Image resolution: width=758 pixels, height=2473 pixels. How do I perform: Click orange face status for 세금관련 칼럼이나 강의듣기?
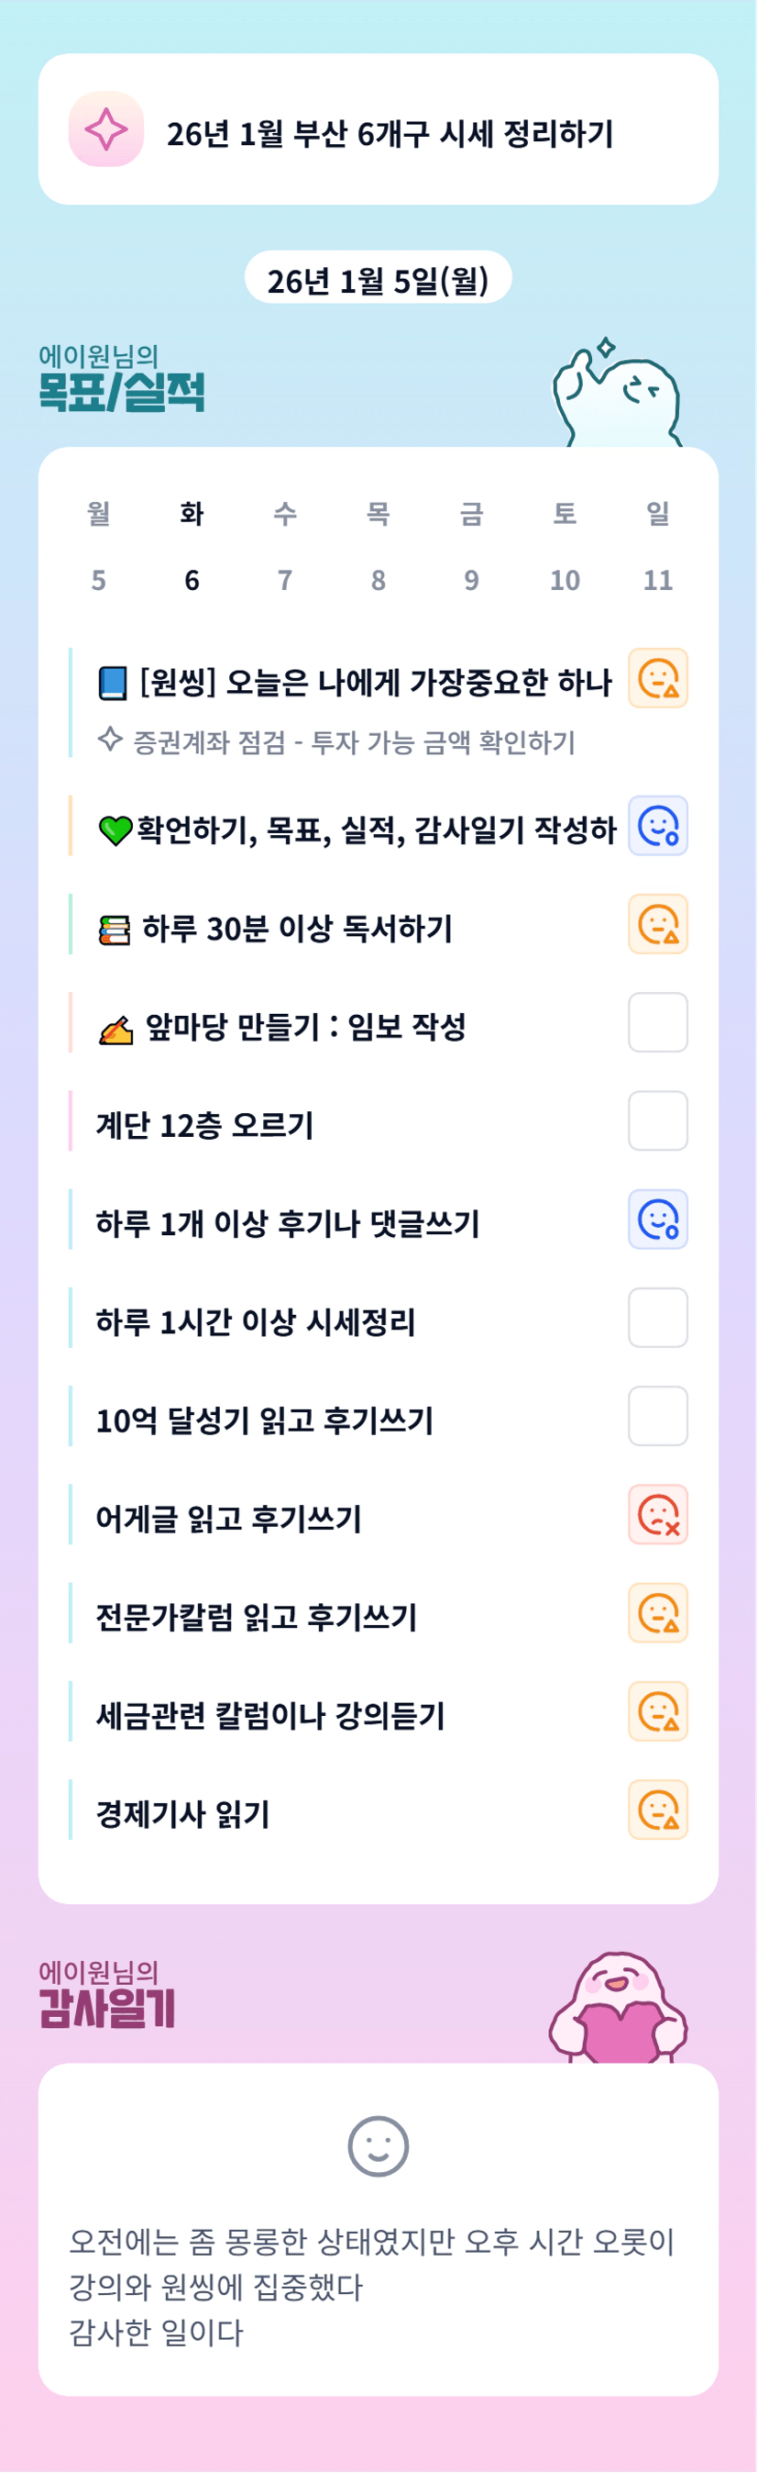[657, 1711]
